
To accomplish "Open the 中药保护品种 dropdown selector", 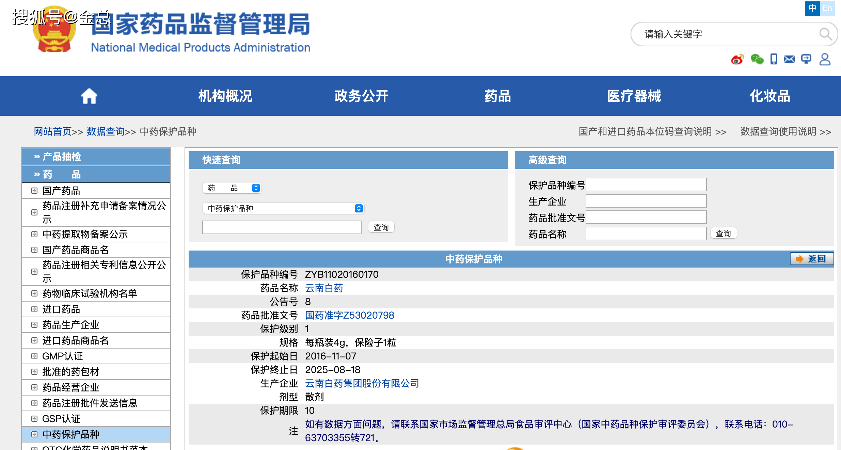I will 283,208.
